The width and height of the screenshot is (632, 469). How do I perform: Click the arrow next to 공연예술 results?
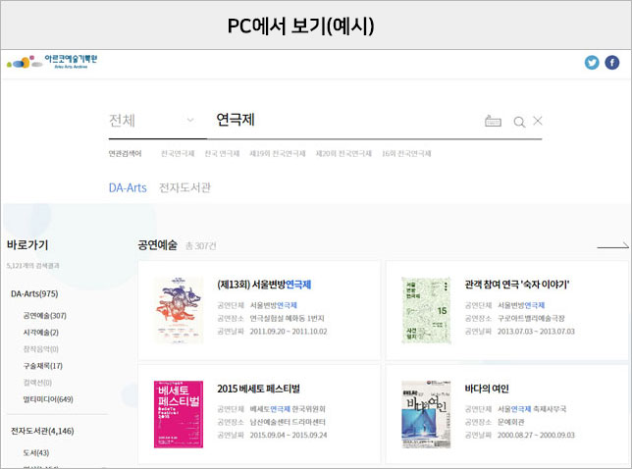(x=612, y=245)
